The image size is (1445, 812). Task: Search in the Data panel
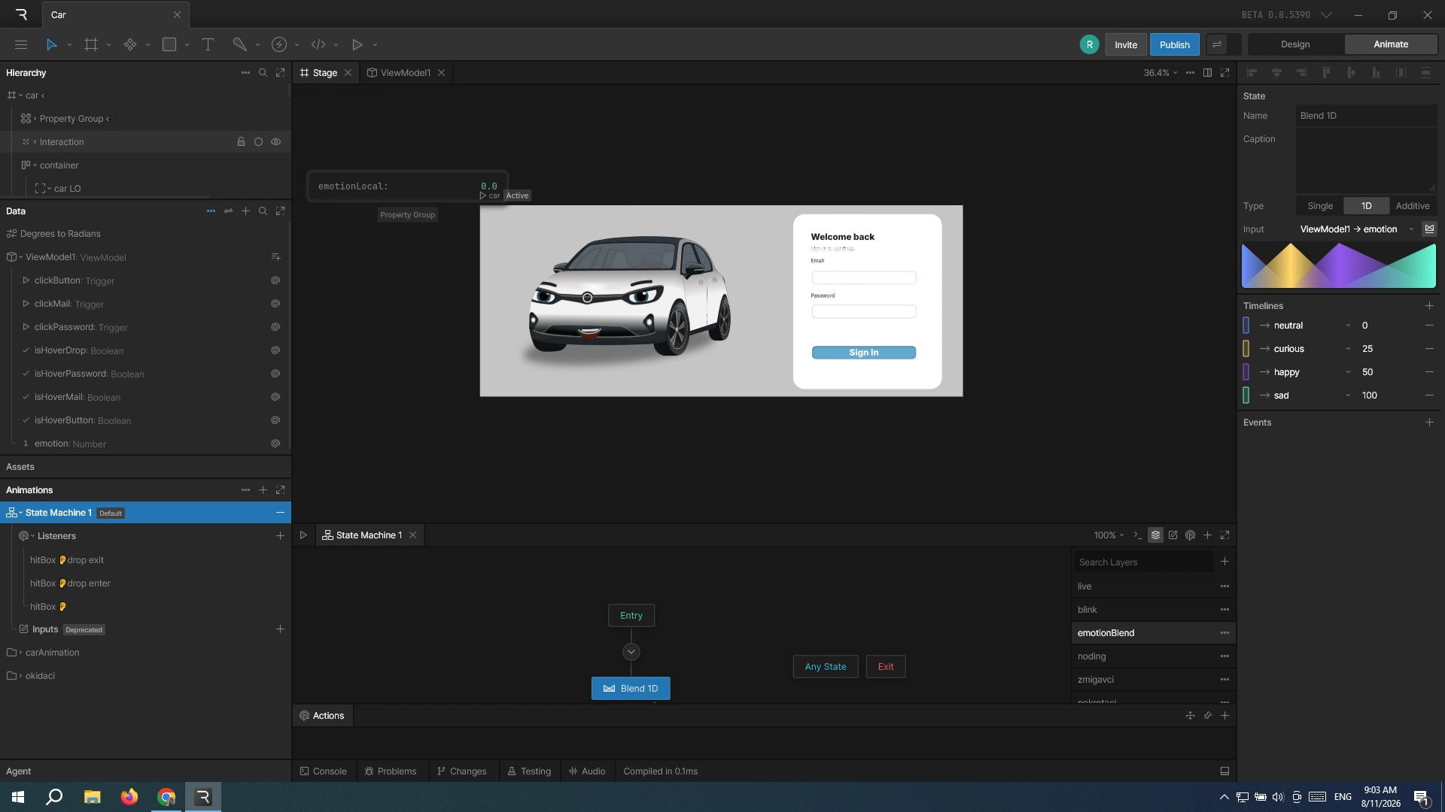point(263,211)
